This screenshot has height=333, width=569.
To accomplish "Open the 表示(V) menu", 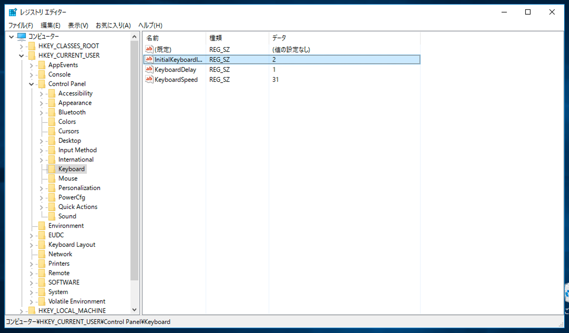I will tap(78, 25).
